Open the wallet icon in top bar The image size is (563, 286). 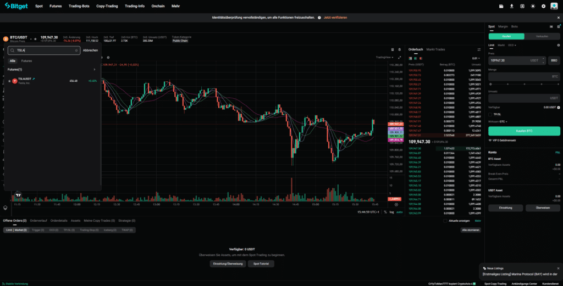point(501,6)
